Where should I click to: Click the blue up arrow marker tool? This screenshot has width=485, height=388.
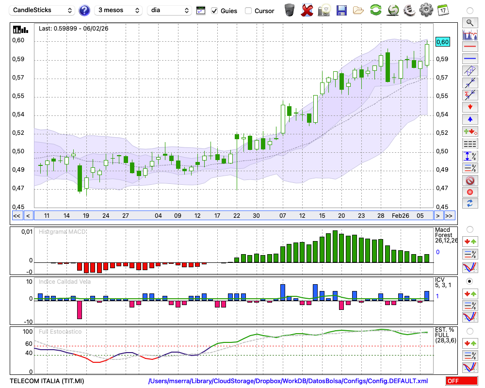(470, 119)
